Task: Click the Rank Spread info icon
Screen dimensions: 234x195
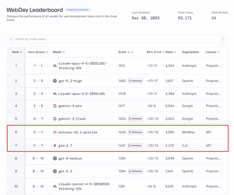Action: (47, 52)
